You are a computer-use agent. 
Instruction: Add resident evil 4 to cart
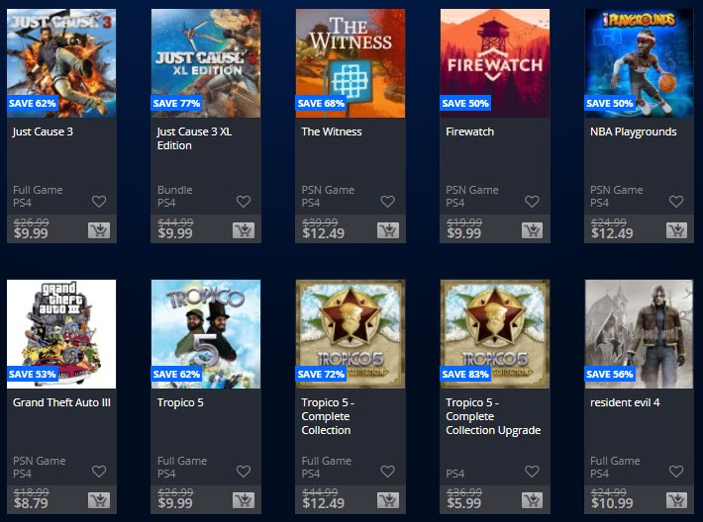(676, 500)
